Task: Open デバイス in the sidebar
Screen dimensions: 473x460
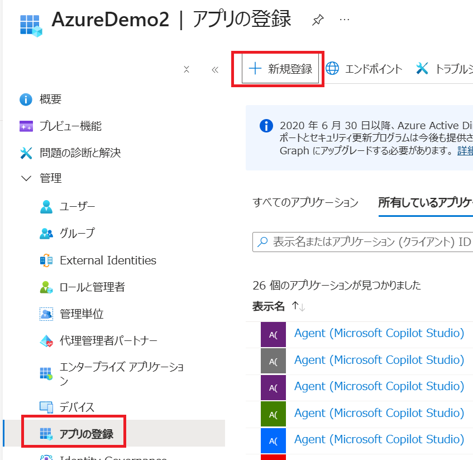Action: pos(77,407)
